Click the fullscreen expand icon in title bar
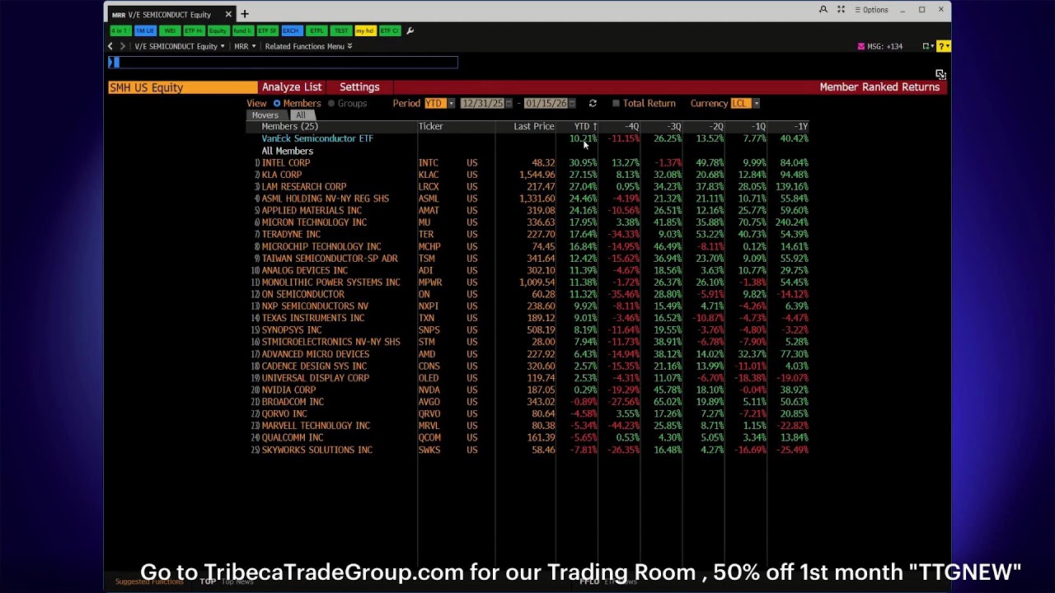Image resolution: width=1055 pixels, height=593 pixels. [841, 10]
